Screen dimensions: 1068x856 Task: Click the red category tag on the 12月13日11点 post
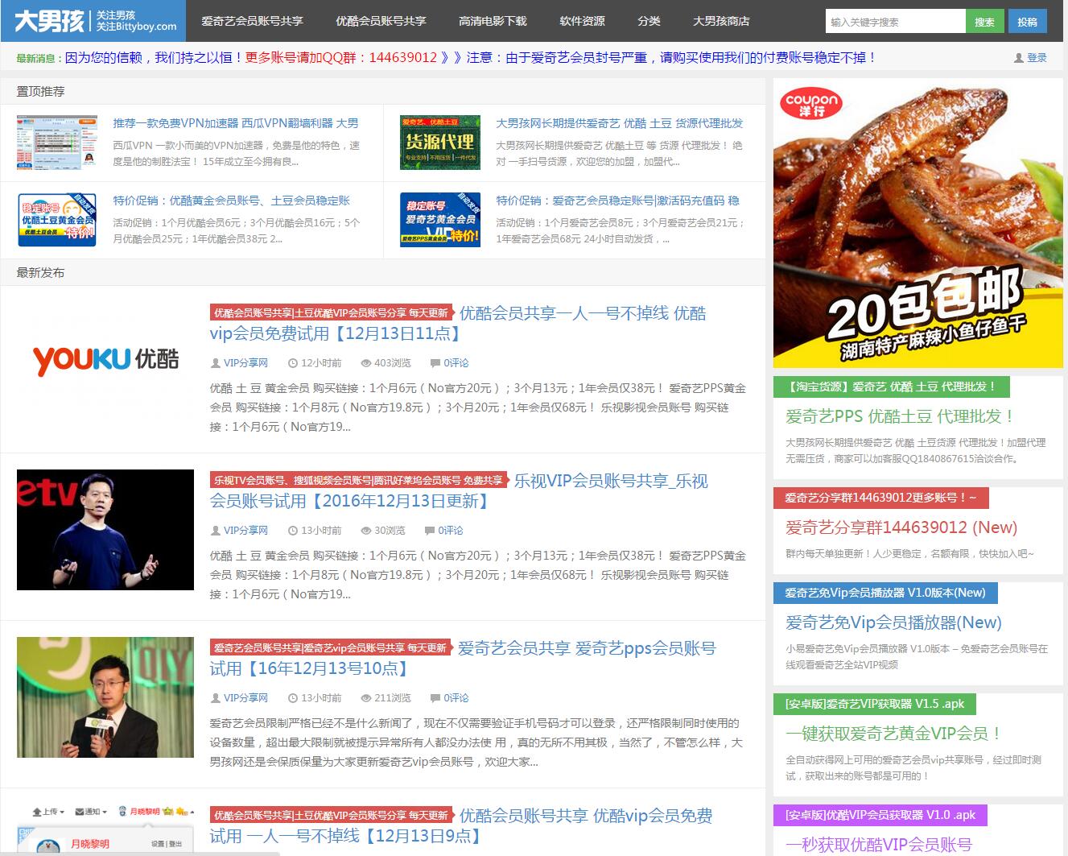(x=331, y=313)
